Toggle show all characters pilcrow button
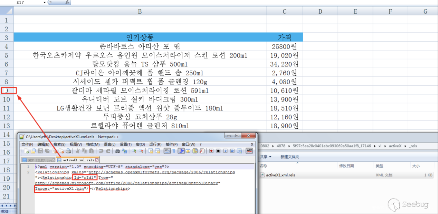438x214 pixels. tap(174, 151)
